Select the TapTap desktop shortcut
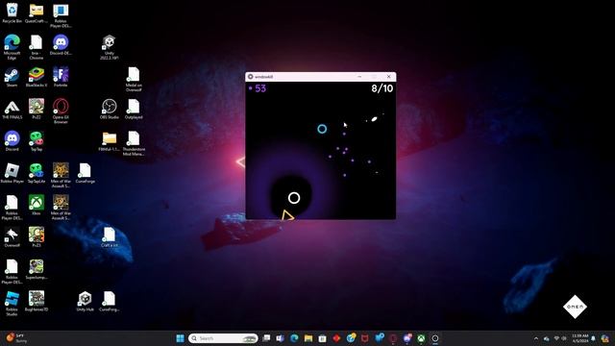The height and width of the screenshot is (346, 615). 37,141
